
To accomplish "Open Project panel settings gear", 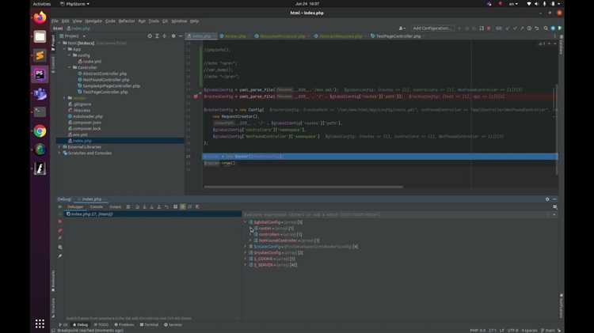I will 173,36.
